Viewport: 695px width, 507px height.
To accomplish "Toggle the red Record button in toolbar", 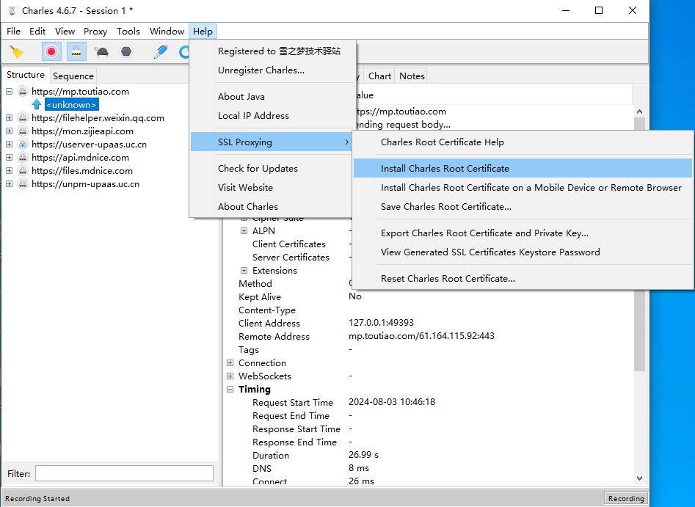I will (51, 51).
